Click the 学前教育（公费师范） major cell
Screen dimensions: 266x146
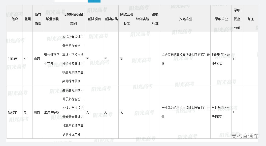[221, 112]
